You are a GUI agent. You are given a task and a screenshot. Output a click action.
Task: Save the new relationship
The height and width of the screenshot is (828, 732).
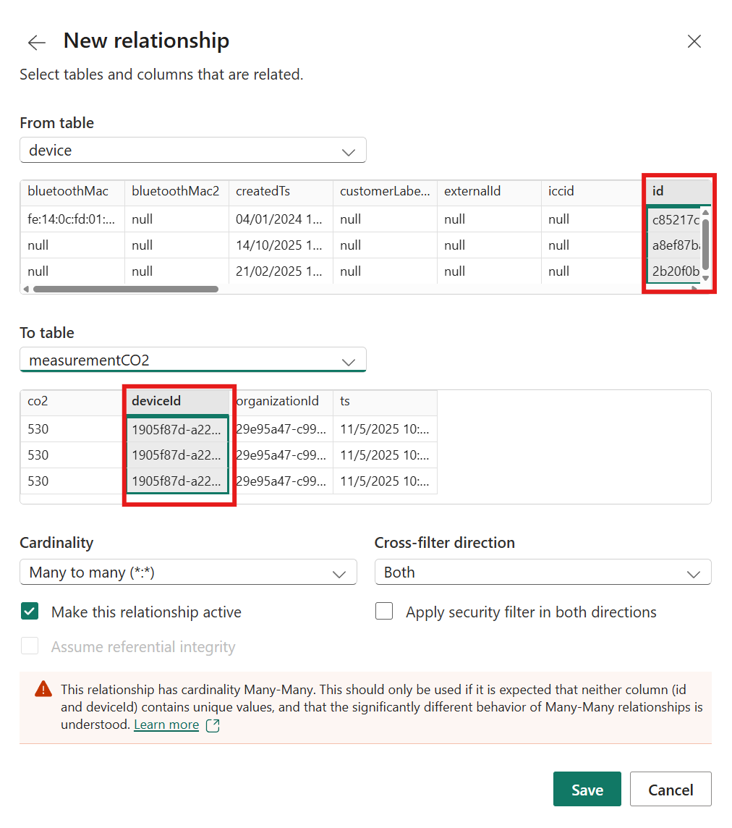click(587, 790)
